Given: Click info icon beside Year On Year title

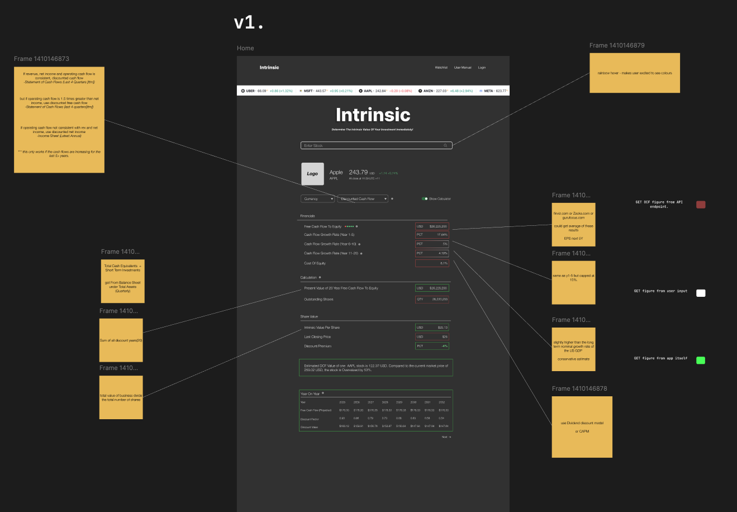Looking at the screenshot, I should 323,393.
